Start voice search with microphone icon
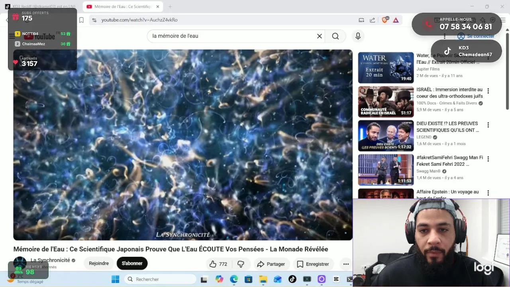Image resolution: width=510 pixels, height=287 pixels. (358, 36)
